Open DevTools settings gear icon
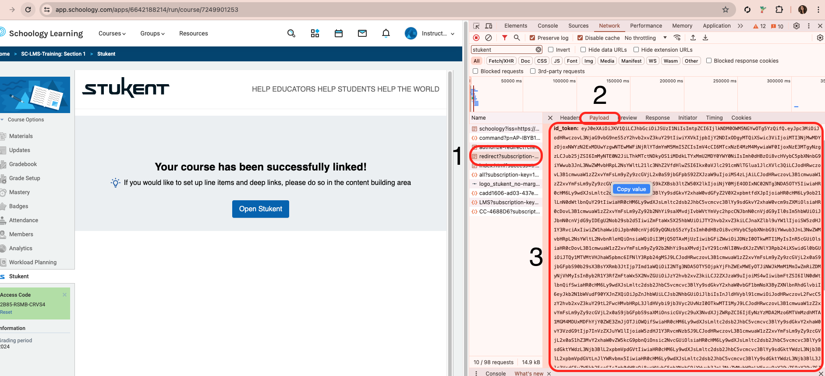The height and width of the screenshot is (376, 825). pos(797,26)
